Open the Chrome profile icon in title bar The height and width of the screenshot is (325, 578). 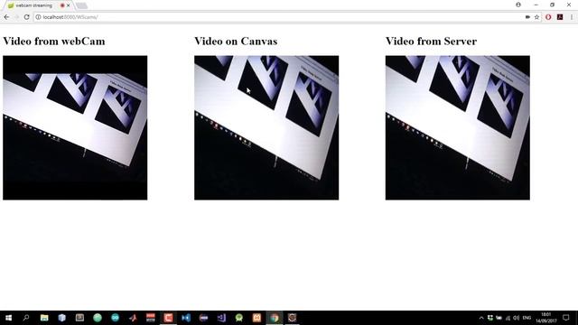pyautogui.click(x=518, y=5)
